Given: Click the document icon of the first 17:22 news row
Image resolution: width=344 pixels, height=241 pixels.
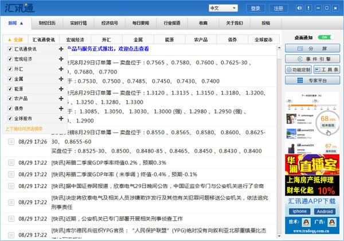Looking at the screenshot, I should click(10, 162).
